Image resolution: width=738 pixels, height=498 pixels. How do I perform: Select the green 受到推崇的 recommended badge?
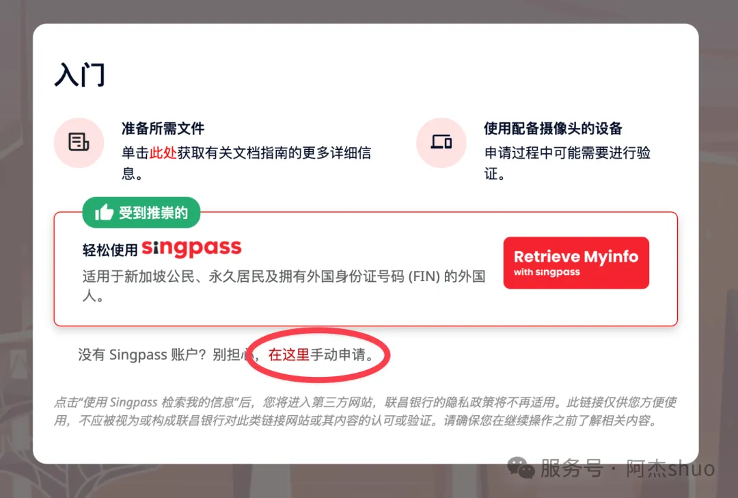[x=141, y=213]
